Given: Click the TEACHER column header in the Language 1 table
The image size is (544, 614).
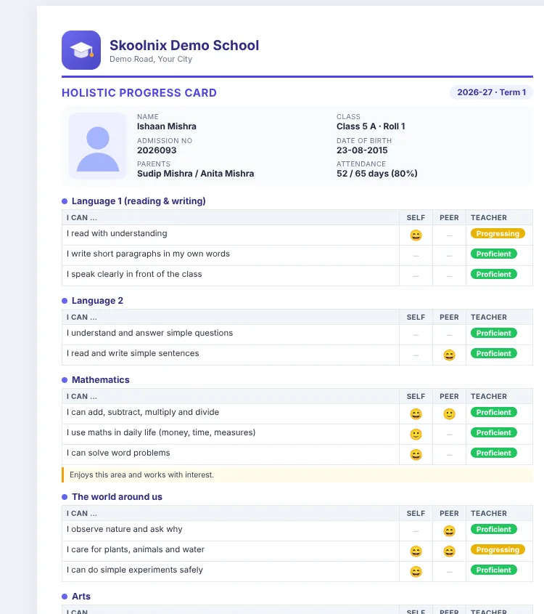Looking at the screenshot, I should (488, 218).
